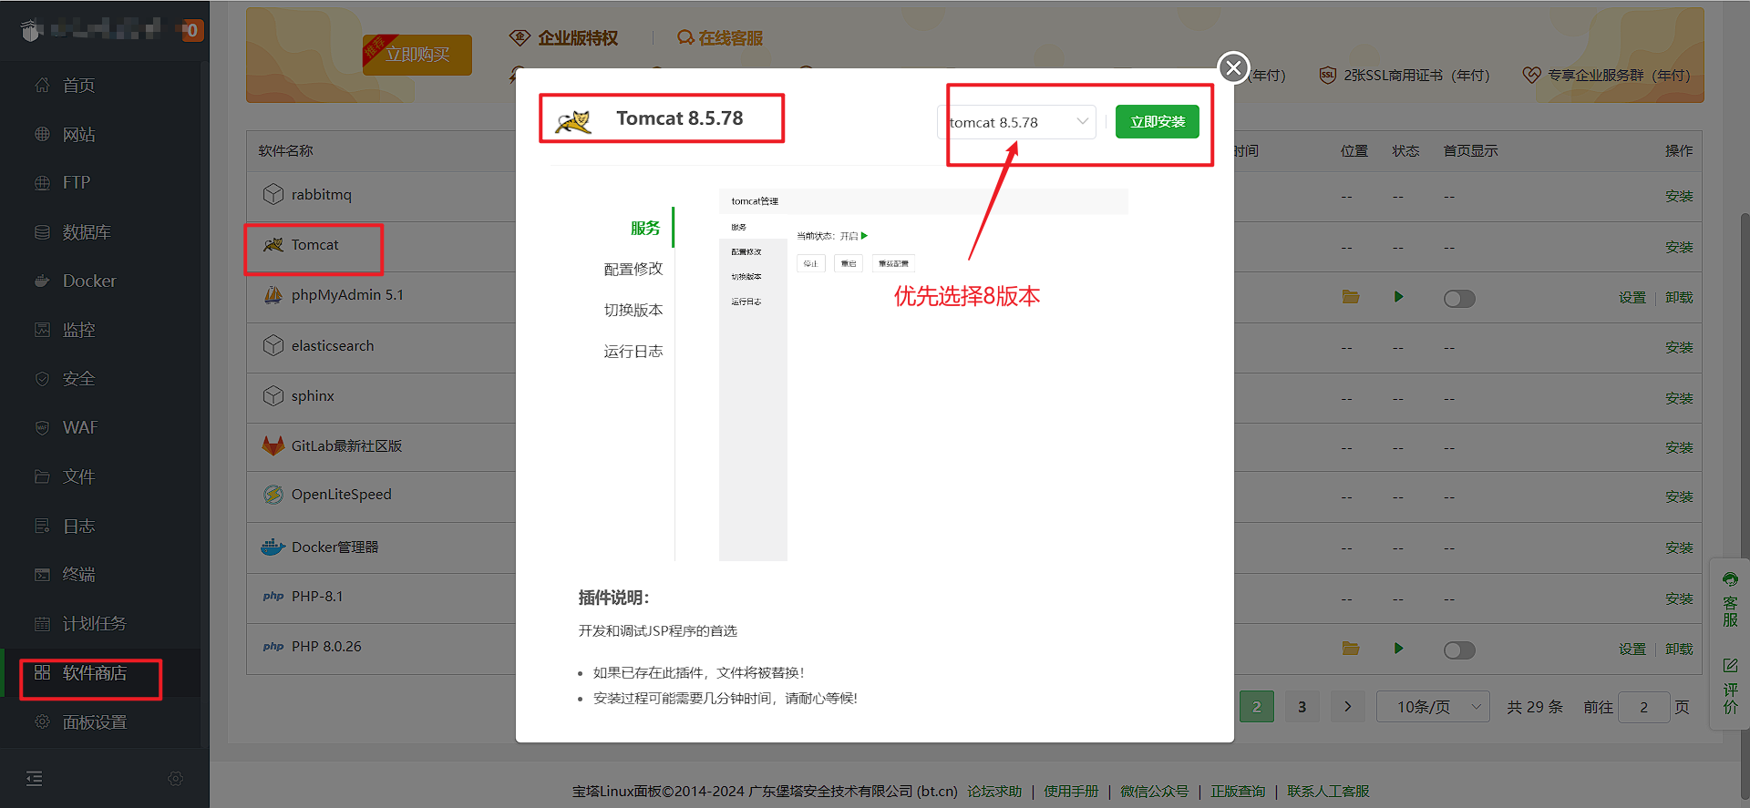This screenshot has height=808, width=1750.
Task: Select the 服务 tab in the dialog
Action: 645,228
